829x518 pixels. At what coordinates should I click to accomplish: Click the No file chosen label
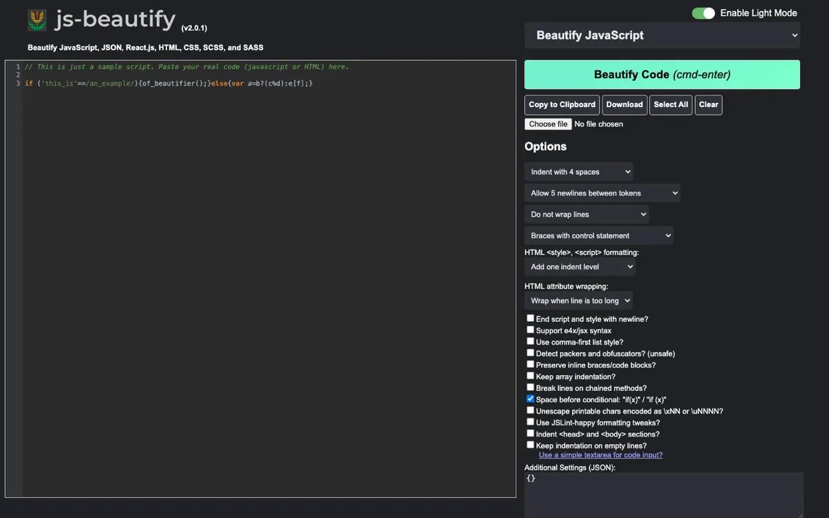pyautogui.click(x=599, y=124)
